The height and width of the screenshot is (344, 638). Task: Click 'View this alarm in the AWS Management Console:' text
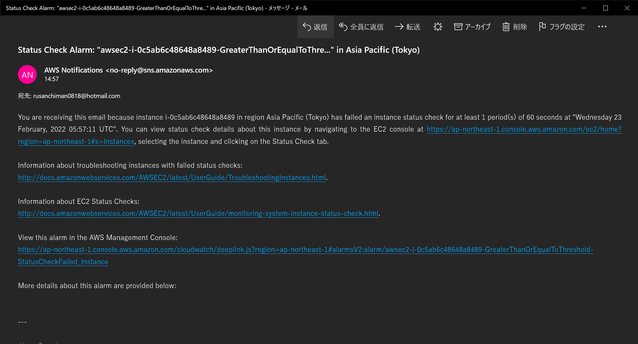[x=98, y=238]
